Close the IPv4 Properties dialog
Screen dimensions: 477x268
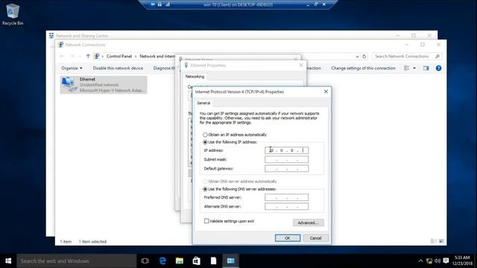[x=326, y=92]
